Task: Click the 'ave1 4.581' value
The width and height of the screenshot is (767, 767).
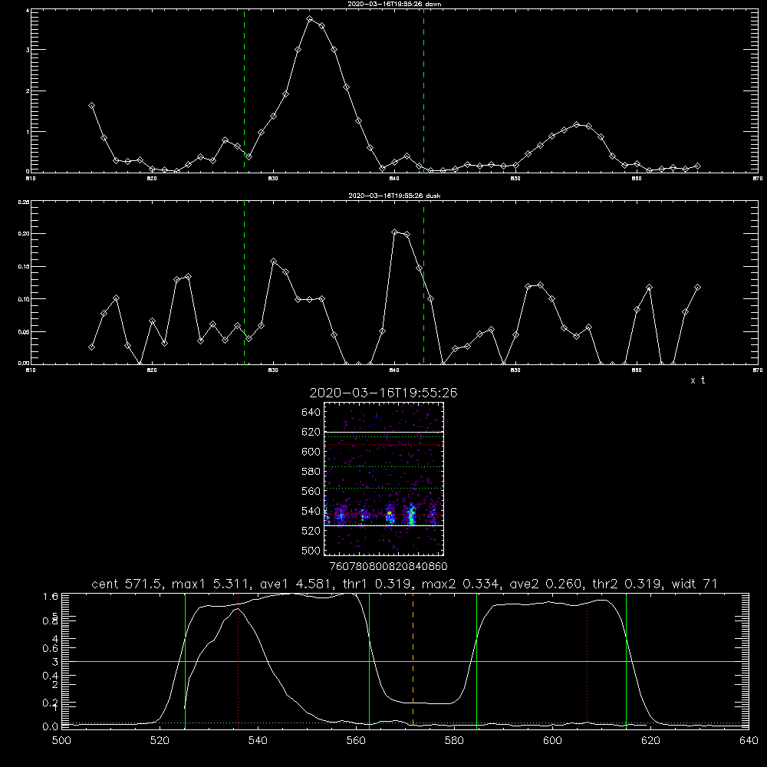Action: point(296,584)
